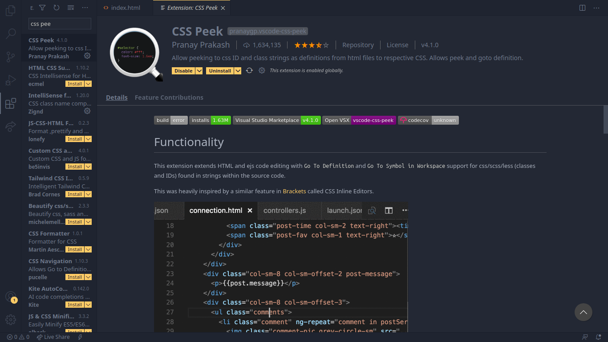Open the Uninstall button dropdown arrow
Screen dimensions: 608x342
click(x=238, y=71)
